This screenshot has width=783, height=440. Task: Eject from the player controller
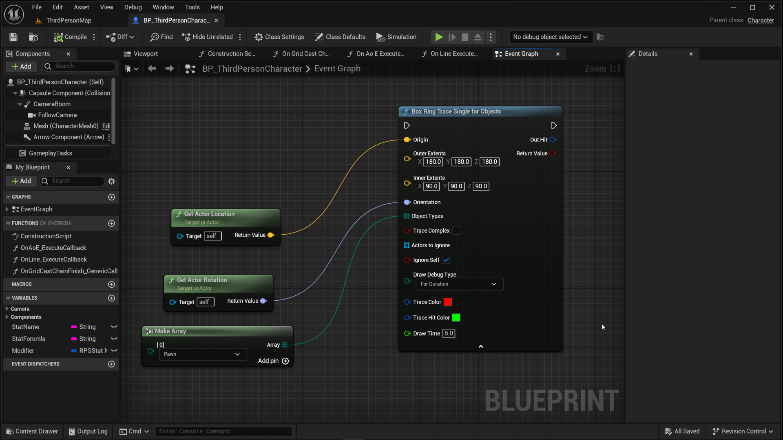coord(478,37)
